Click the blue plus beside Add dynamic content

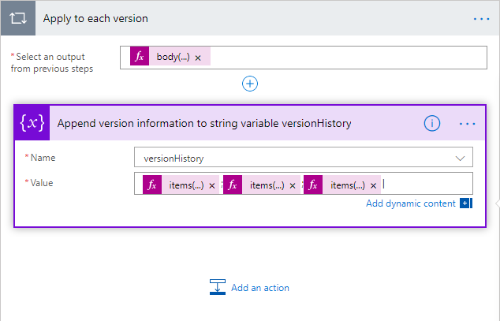(x=465, y=203)
